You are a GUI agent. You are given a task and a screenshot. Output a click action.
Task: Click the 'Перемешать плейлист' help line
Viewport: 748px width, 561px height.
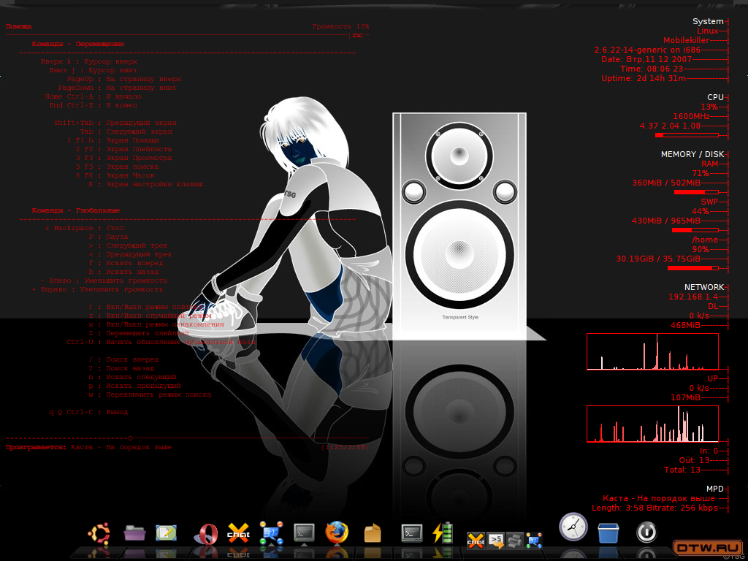140,333
